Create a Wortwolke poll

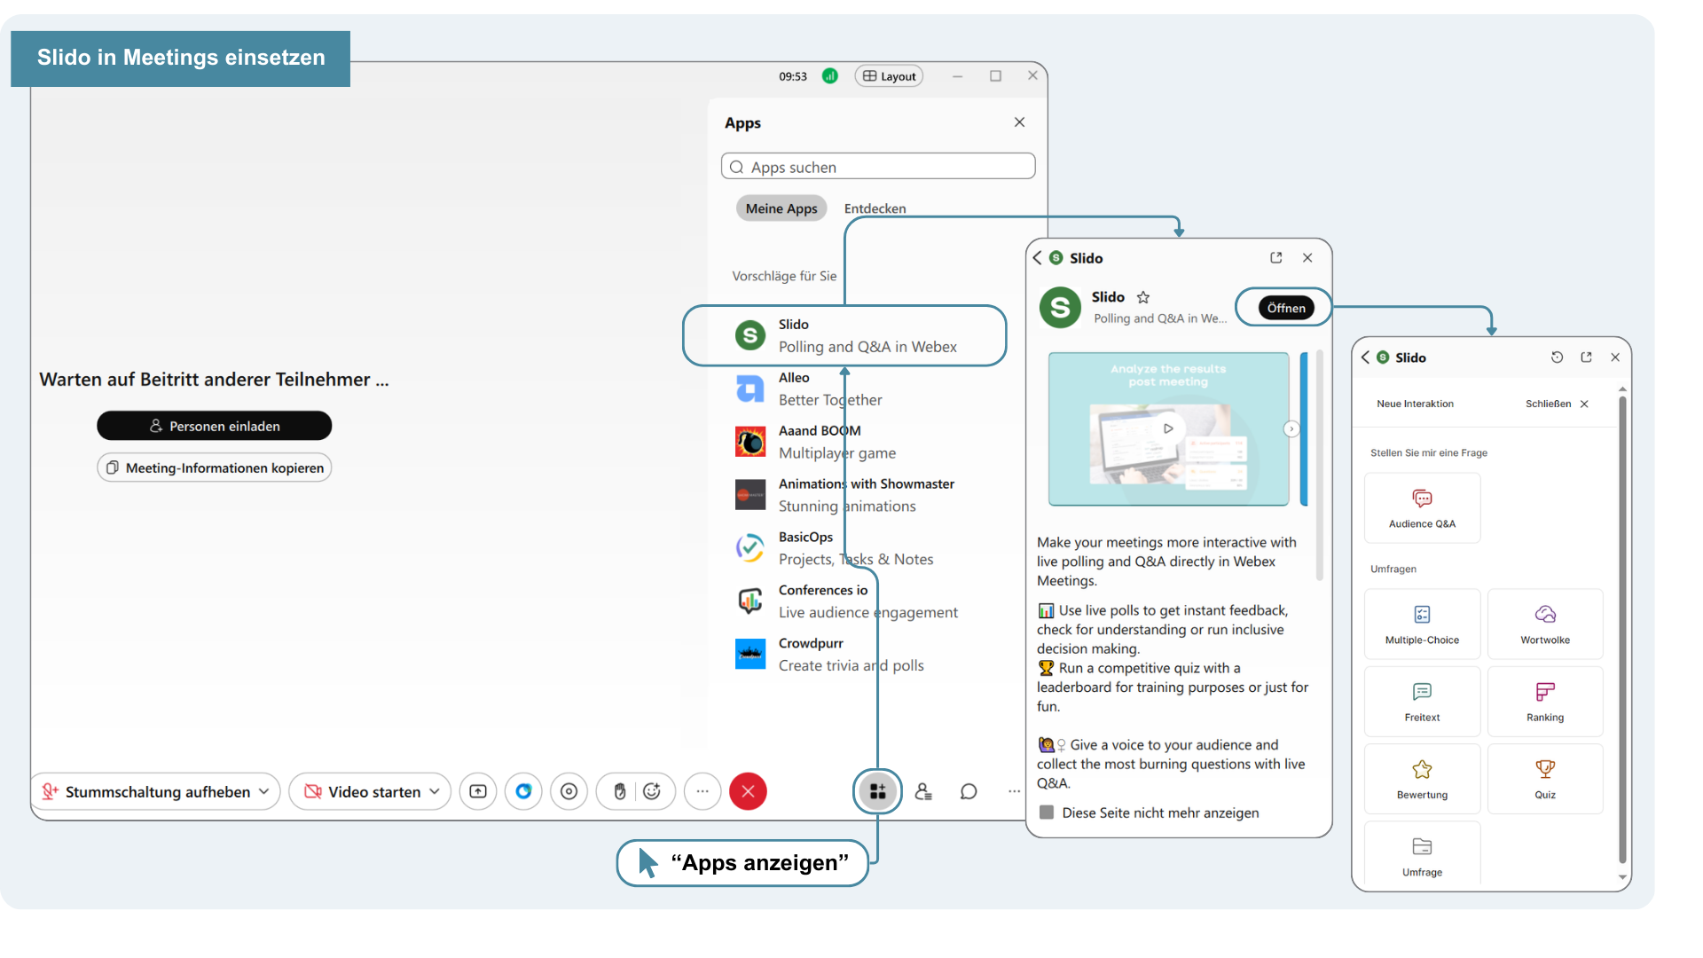[x=1545, y=624]
